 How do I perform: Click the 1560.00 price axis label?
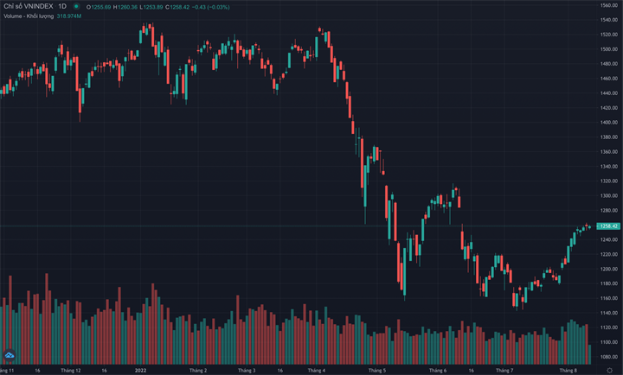pyautogui.click(x=609, y=5)
